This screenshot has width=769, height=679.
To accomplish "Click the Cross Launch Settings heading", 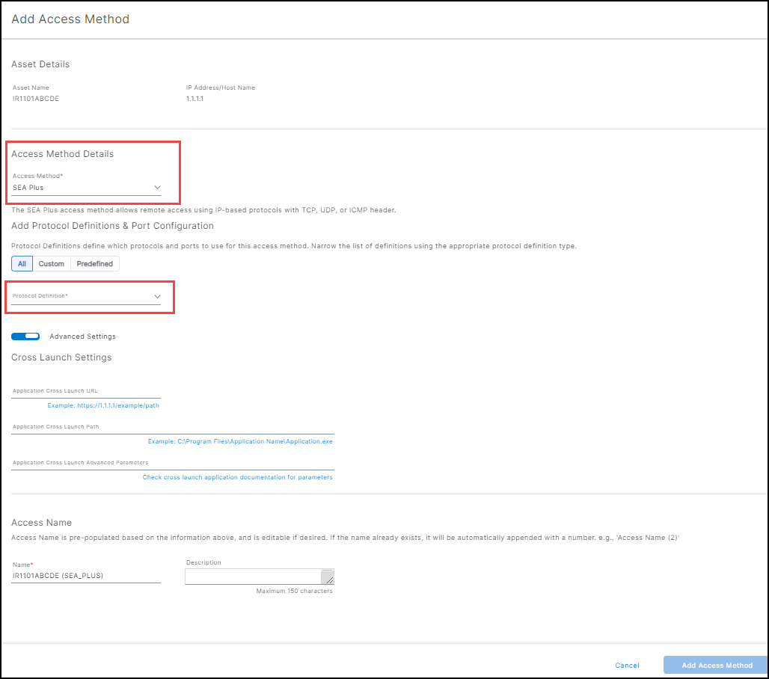I will tap(61, 357).
